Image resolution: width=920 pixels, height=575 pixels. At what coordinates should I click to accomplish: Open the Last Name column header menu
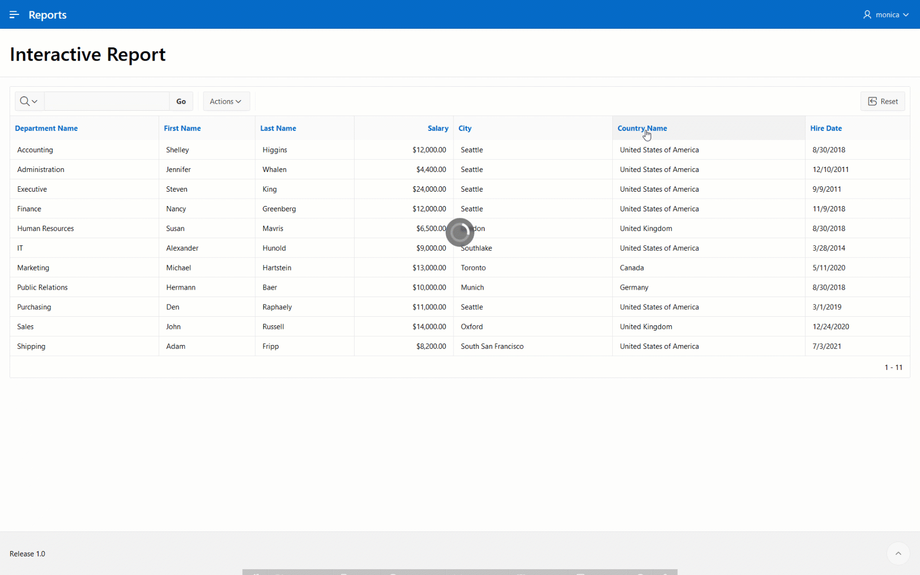[x=278, y=128]
